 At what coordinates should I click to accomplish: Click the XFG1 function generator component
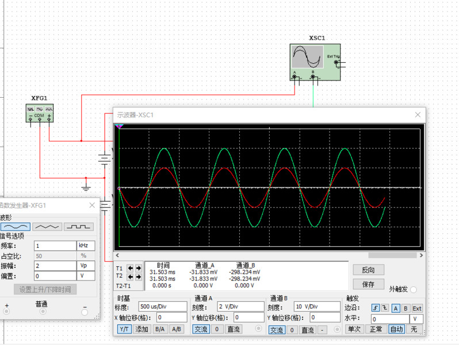point(40,112)
